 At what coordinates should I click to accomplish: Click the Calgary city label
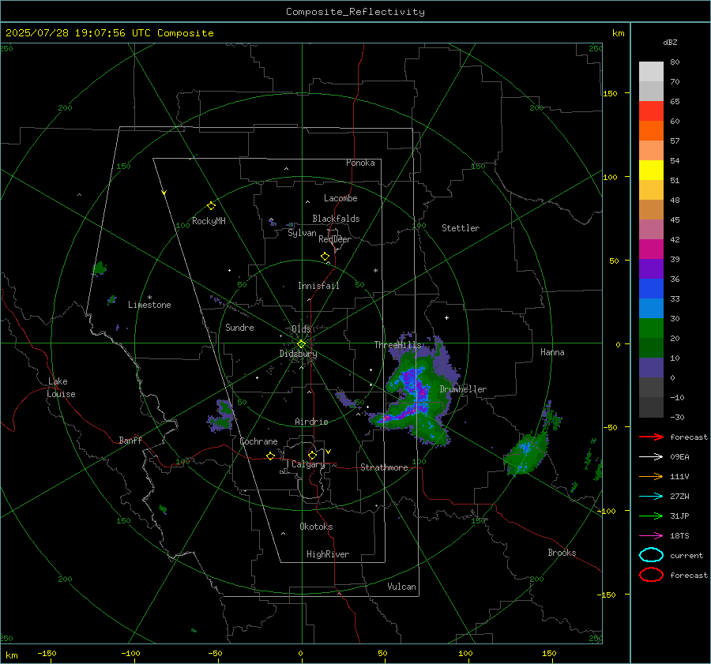pos(308,464)
